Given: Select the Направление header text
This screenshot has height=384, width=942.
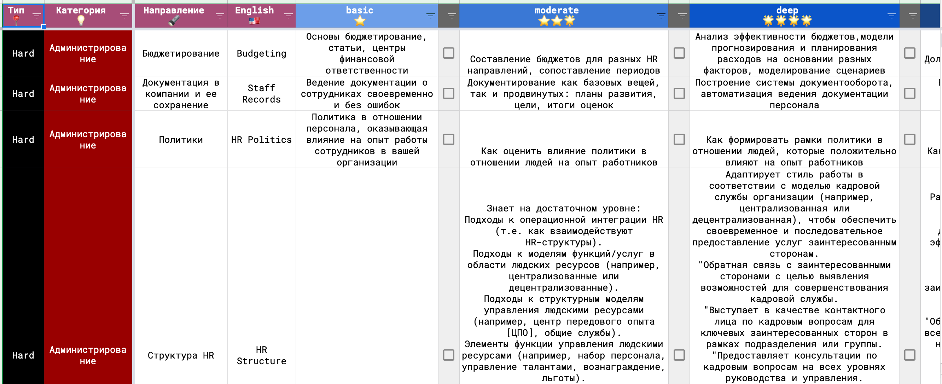Looking at the screenshot, I should pyautogui.click(x=174, y=10).
